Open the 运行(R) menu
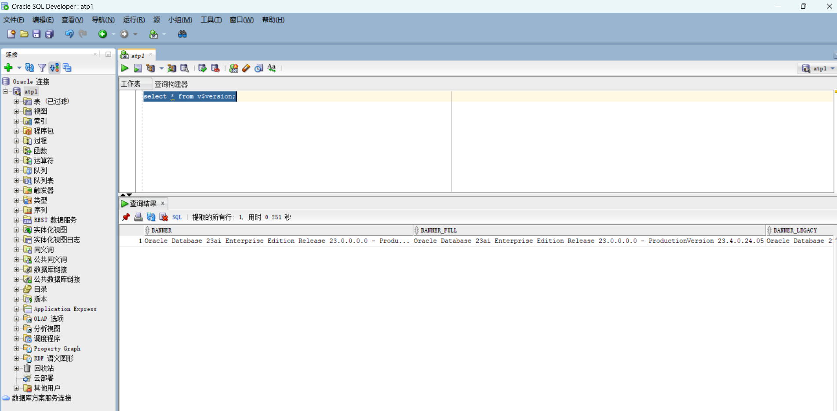This screenshot has width=837, height=411. pyautogui.click(x=134, y=20)
